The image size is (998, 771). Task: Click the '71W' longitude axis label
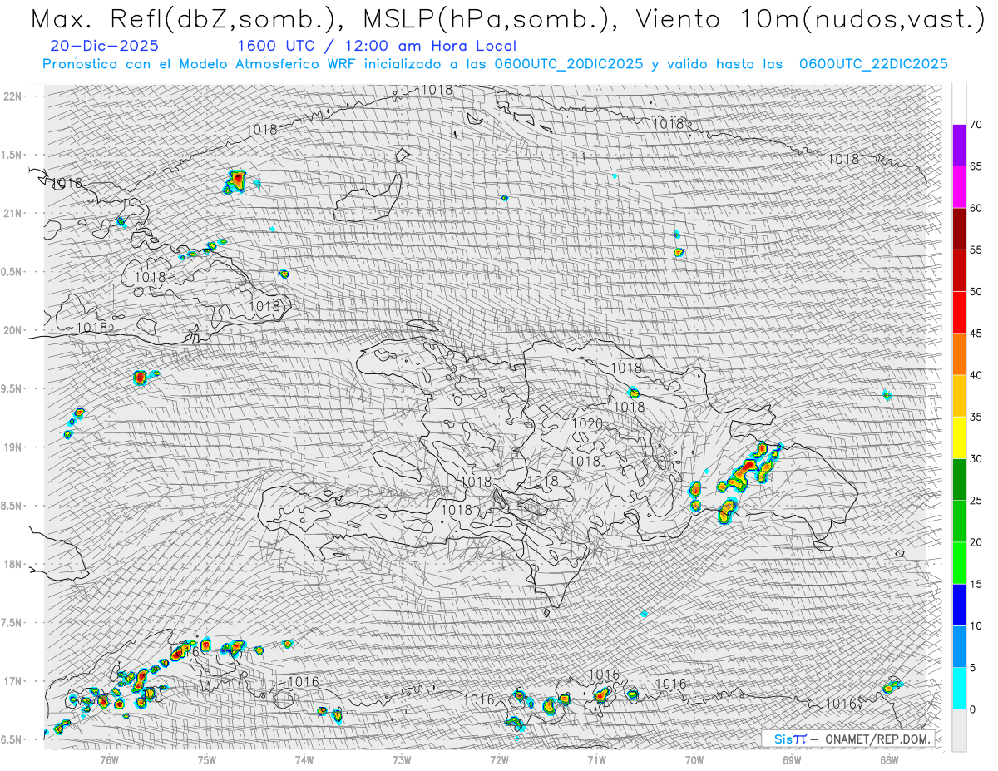click(x=596, y=759)
